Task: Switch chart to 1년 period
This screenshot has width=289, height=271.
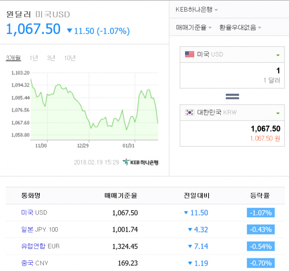Action: (34, 58)
